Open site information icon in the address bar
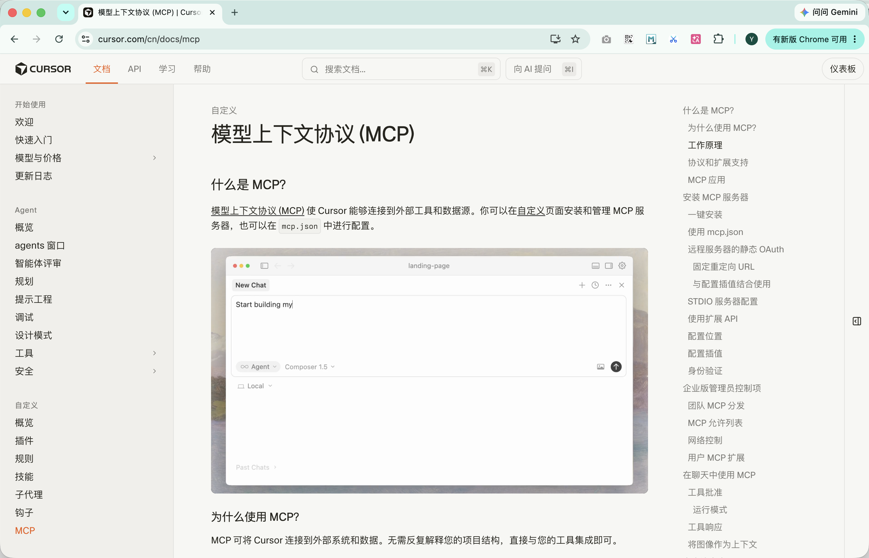The width and height of the screenshot is (869, 558). tap(86, 39)
